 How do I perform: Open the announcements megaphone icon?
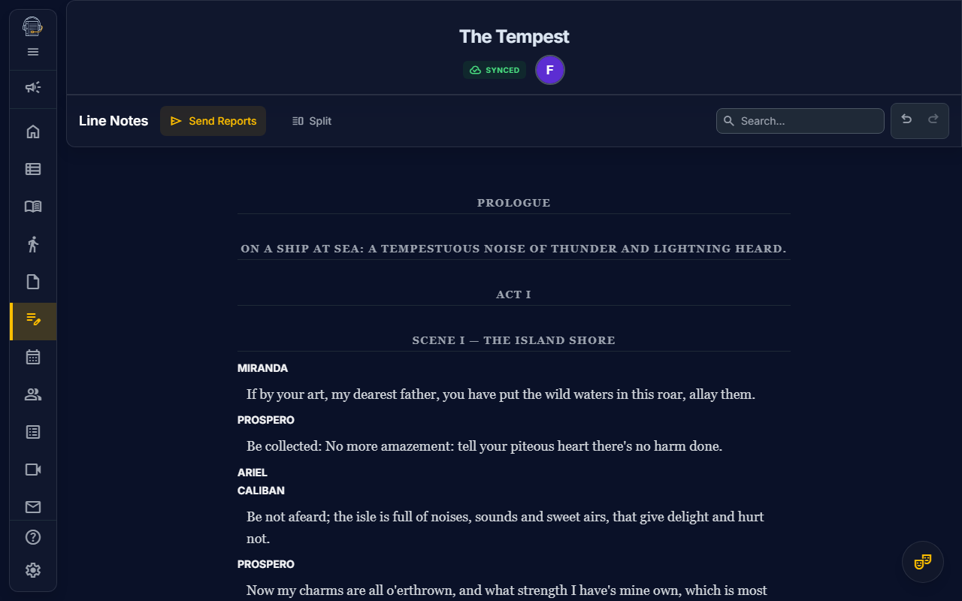point(33,87)
